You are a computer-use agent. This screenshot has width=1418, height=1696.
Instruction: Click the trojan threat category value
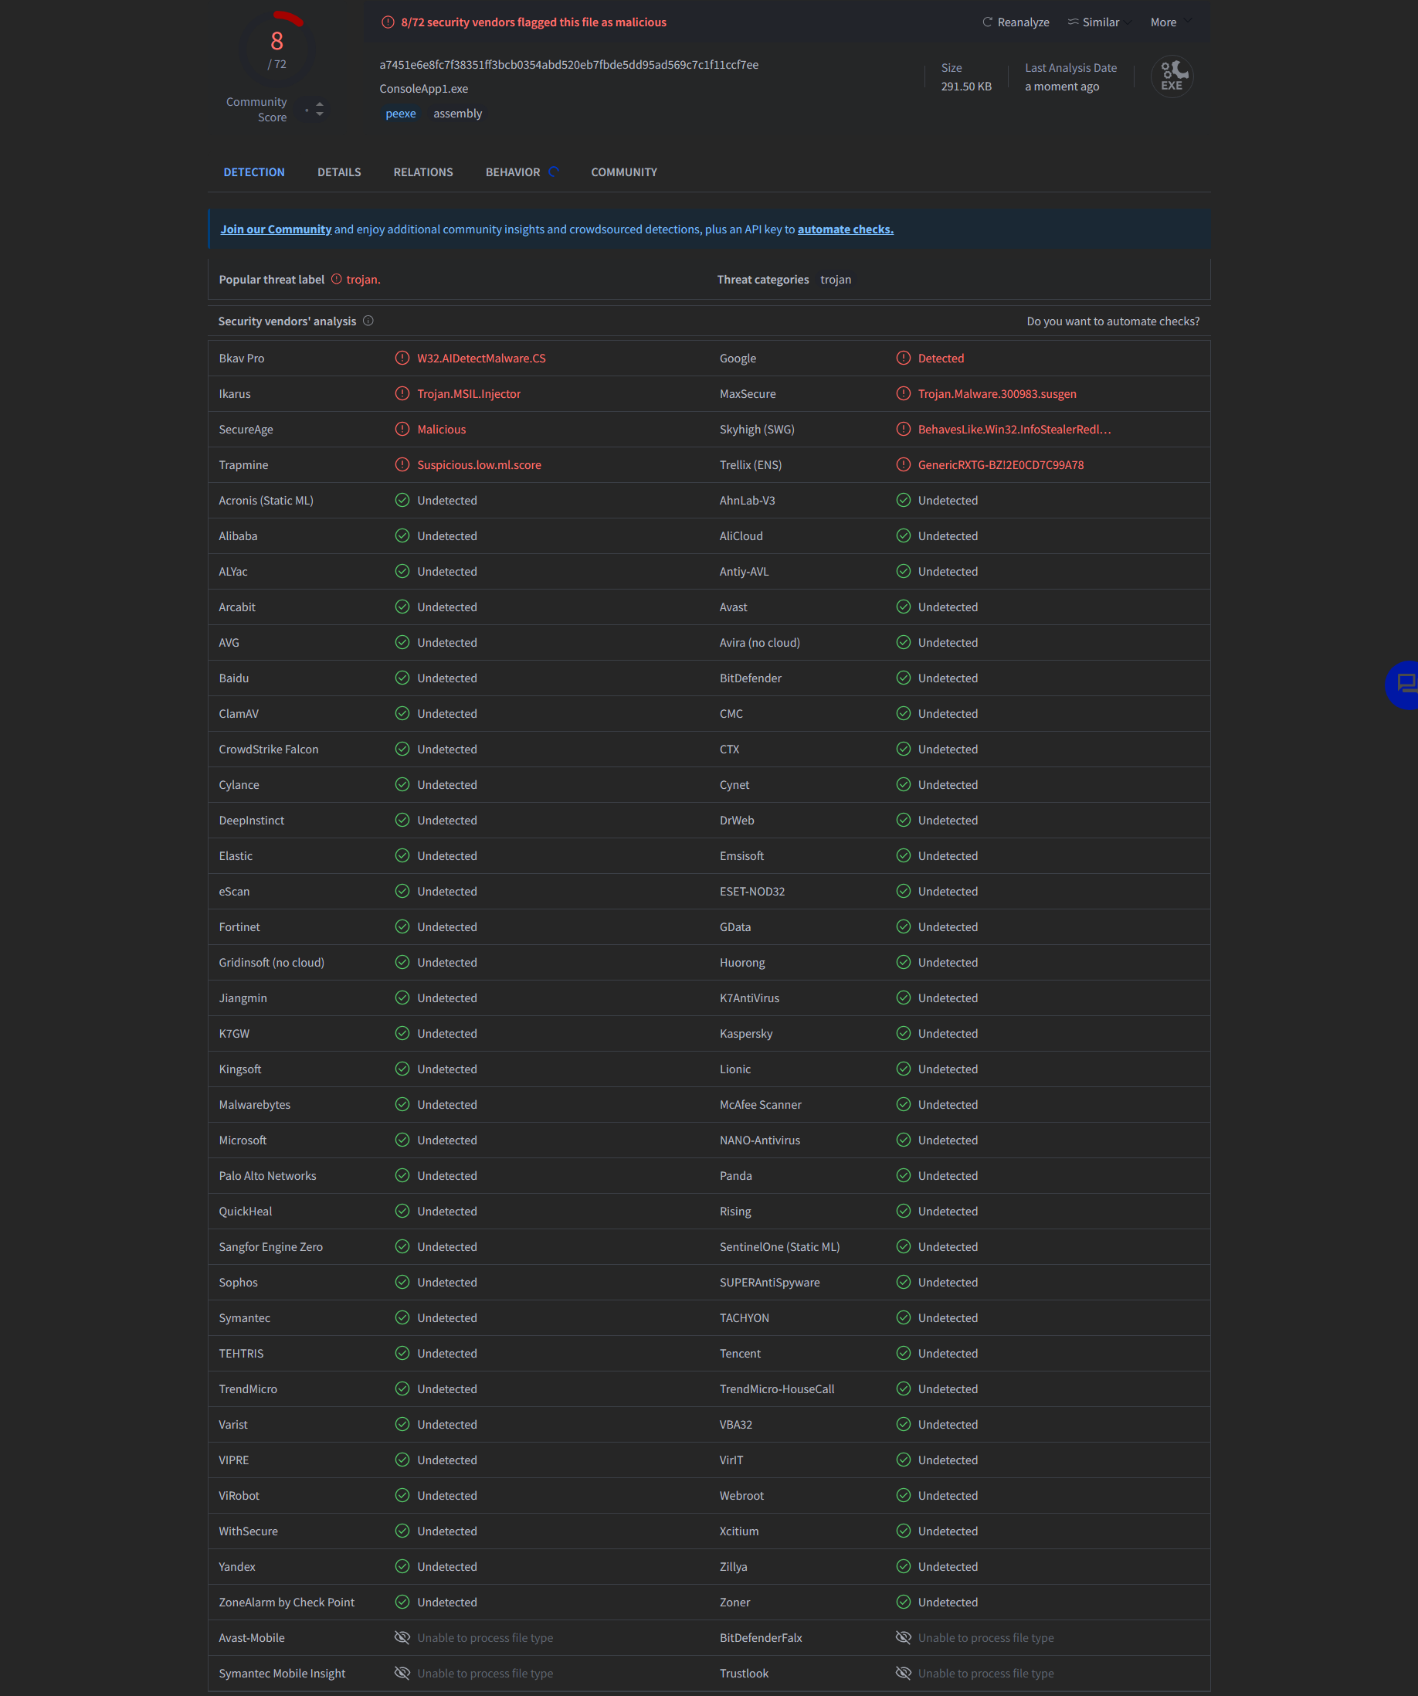[x=836, y=280]
